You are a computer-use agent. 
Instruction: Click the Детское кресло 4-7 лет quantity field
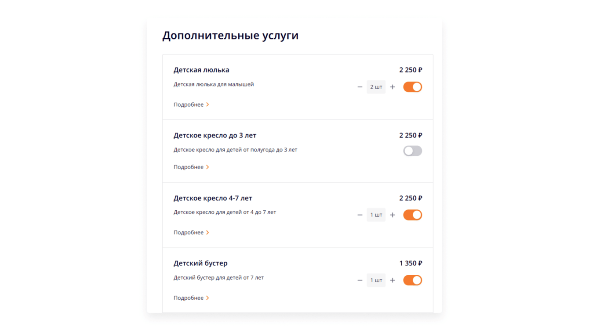click(376, 215)
